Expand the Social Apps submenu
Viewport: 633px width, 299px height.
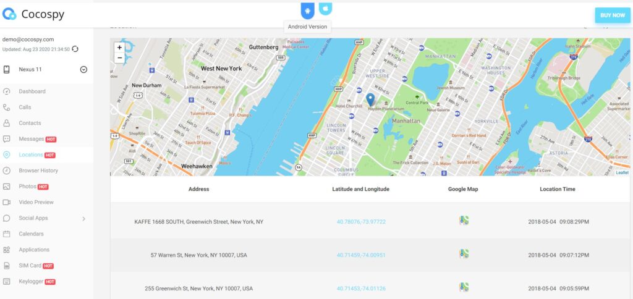pos(83,219)
